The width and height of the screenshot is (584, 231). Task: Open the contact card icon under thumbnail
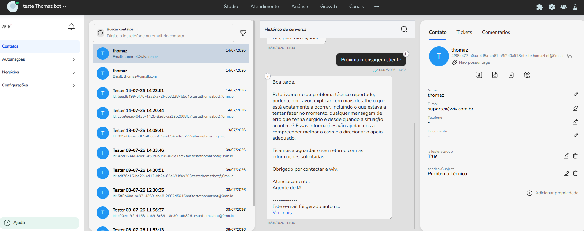pos(479,75)
